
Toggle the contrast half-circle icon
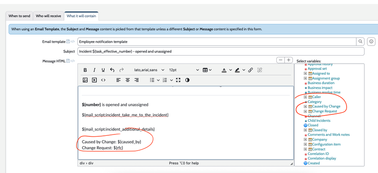point(187,80)
